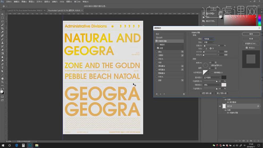Select the 下 direction radio button

click(x=210, y=49)
